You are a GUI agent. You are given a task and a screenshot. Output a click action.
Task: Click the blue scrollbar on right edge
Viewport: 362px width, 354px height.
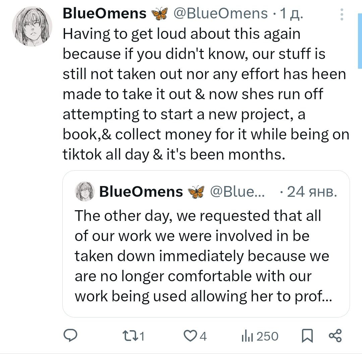point(360,34)
